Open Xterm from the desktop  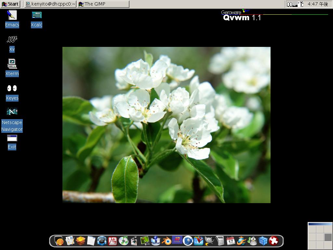tap(12, 64)
